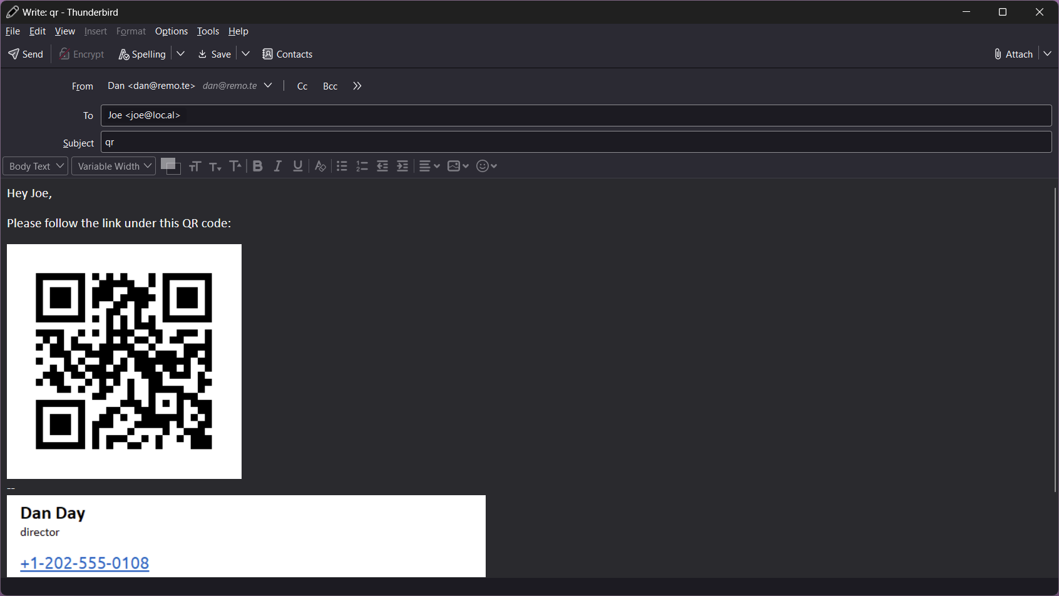Indent text with increase indent icon

pyautogui.click(x=402, y=166)
